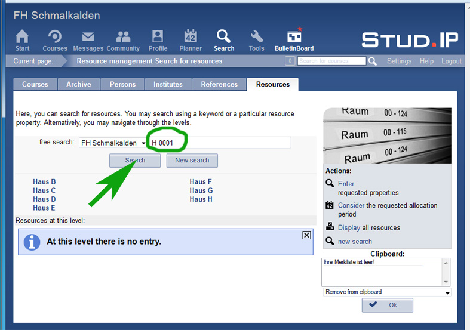Click the Stud.IP logo
Screen dimensions: 470x330
tap(410, 39)
